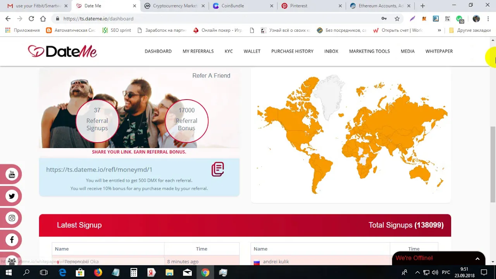Open Calculator from the taskbar
Screen dimensions: 496x279
(134, 272)
